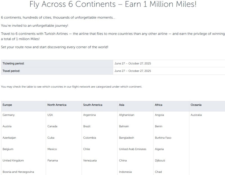
Task: Click Bosnia and Herzegovina in the Europe column
Action: click(18, 172)
